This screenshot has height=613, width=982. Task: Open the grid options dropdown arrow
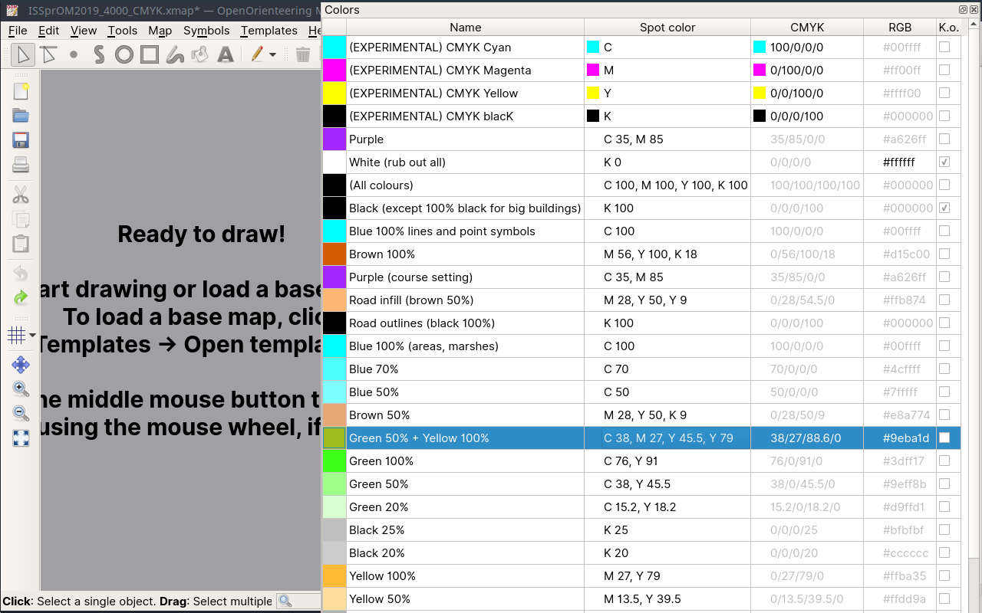click(x=32, y=336)
